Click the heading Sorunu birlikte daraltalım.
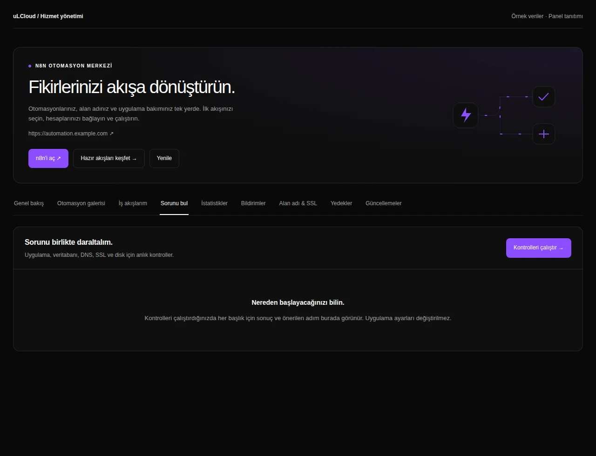596x456 pixels. (x=68, y=242)
